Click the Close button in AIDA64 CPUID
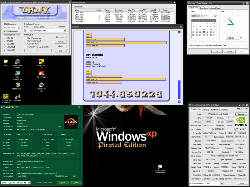 coord(76,183)
